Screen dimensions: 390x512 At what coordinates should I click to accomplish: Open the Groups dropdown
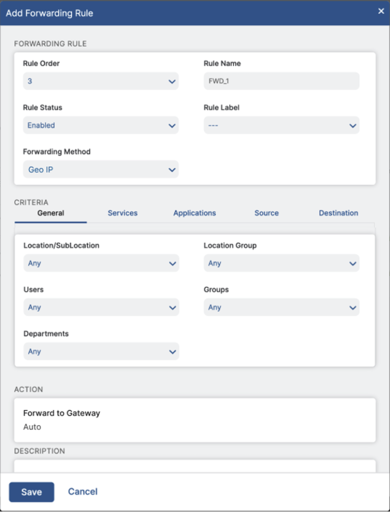pyautogui.click(x=281, y=307)
